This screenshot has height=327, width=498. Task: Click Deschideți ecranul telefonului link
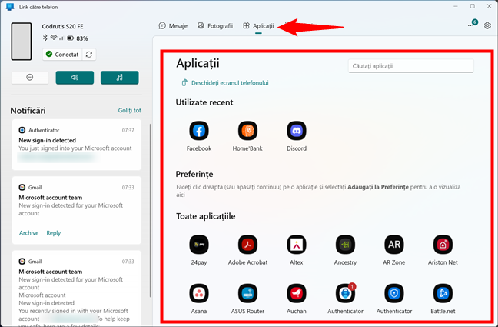click(x=225, y=82)
